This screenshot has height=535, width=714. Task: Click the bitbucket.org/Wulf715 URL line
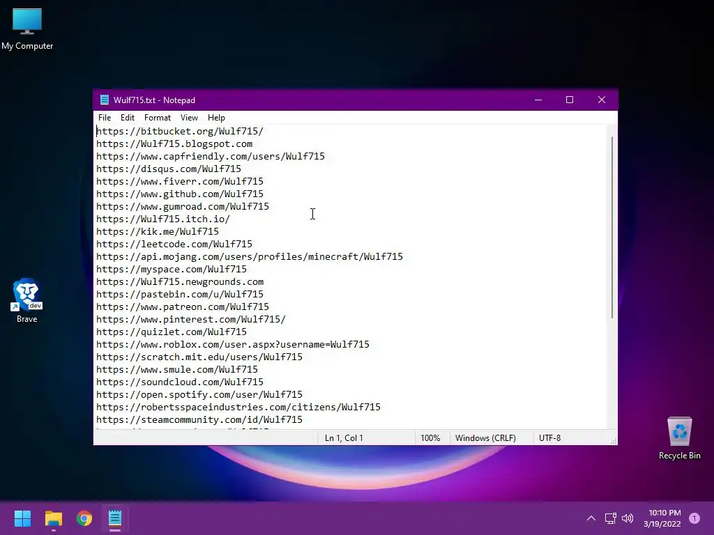(x=180, y=131)
